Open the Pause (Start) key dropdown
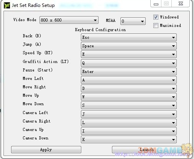 click(x=129, y=71)
